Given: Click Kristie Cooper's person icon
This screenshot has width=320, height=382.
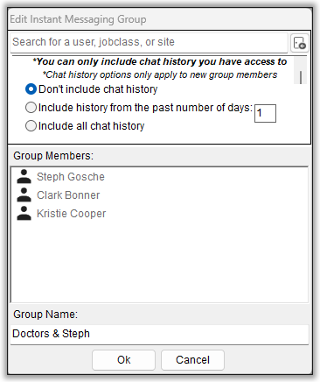Looking at the screenshot, I should [x=24, y=214].
